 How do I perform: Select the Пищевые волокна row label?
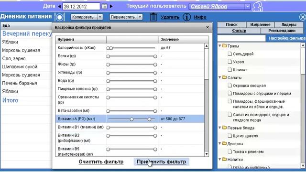(77, 89)
